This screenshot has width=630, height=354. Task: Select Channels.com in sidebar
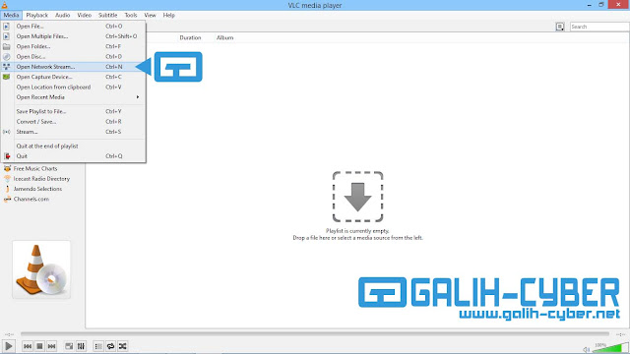click(31, 199)
